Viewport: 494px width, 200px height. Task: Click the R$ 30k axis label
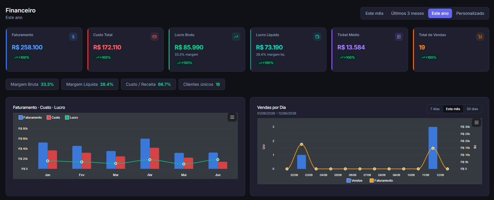click(465, 127)
